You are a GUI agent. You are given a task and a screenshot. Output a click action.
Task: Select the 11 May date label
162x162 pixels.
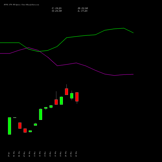(x=35, y=154)
